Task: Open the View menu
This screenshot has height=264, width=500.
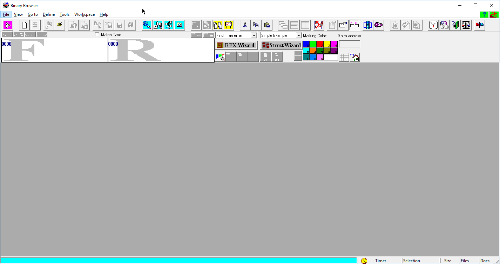Action: (x=18, y=14)
